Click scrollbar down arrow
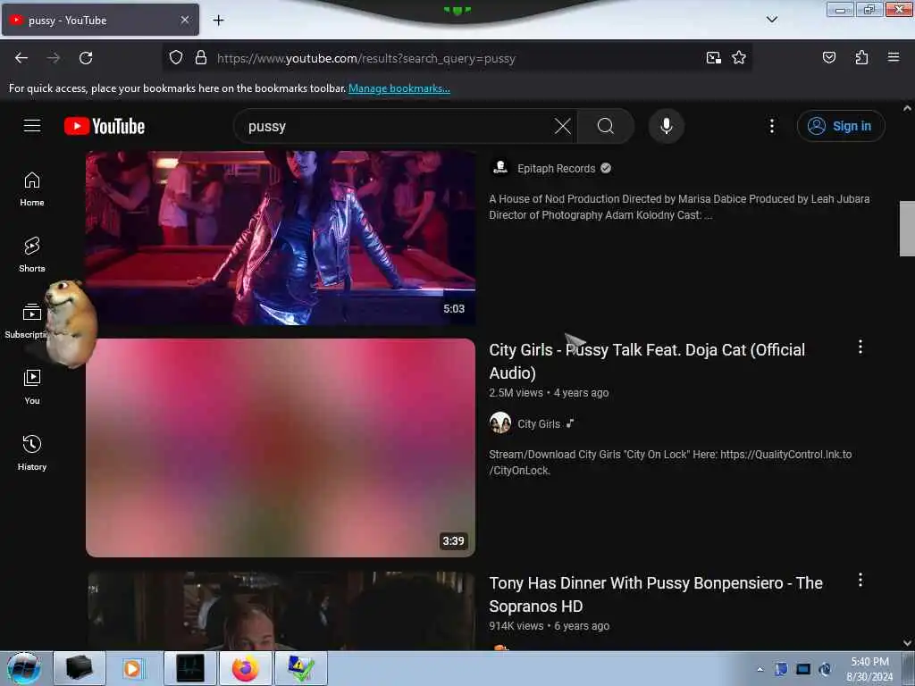This screenshot has height=686, width=915. coord(907,643)
